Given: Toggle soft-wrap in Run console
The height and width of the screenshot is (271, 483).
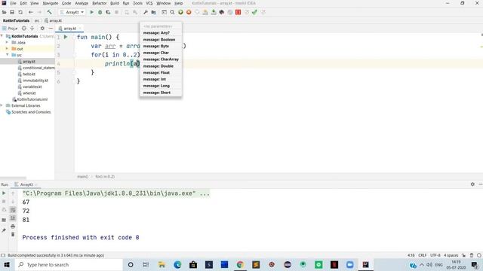Looking at the screenshot, I should pyautogui.click(x=13, y=210).
